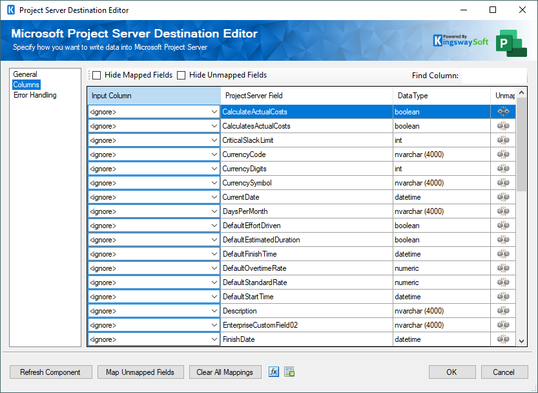Open the Error Handling page
This screenshot has height=393, width=538.
click(x=35, y=95)
